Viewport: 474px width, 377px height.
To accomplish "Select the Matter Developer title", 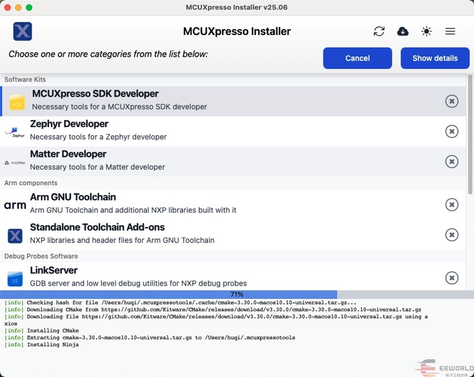I will (x=68, y=154).
